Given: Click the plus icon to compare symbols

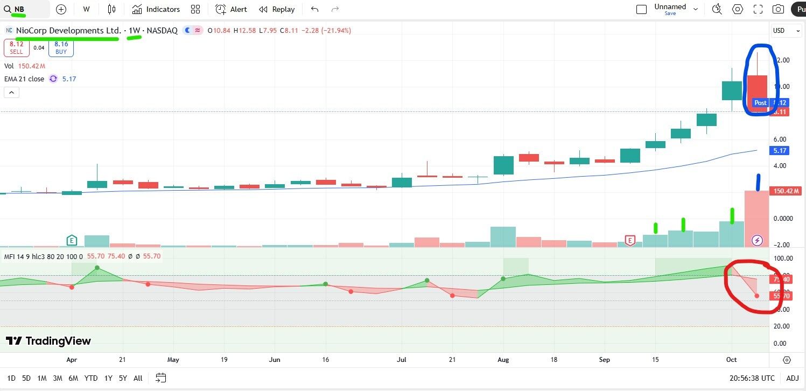Looking at the screenshot, I should coord(61,9).
